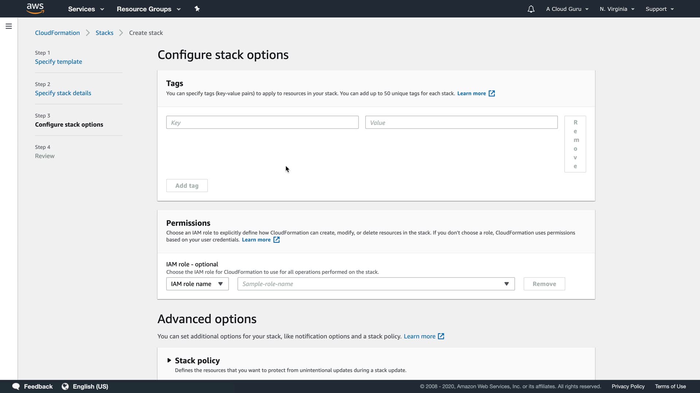Open the Services menu
Screen dimensions: 700x393
click(86, 9)
